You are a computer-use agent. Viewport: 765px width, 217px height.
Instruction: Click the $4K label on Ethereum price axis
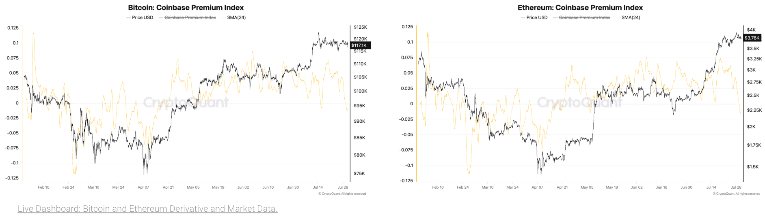point(751,30)
